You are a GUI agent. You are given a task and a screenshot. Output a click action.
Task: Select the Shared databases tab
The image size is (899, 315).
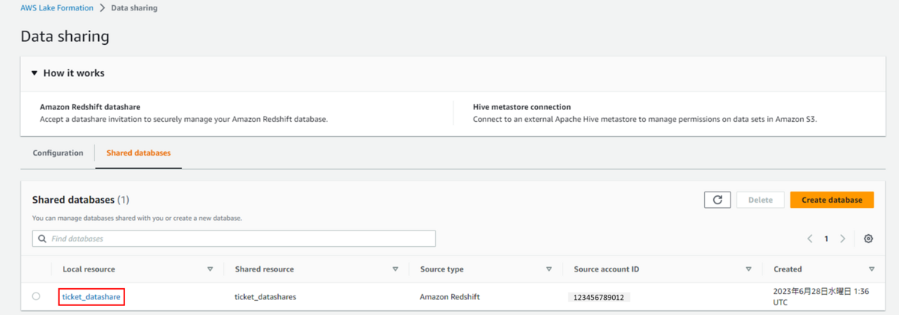coord(139,153)
